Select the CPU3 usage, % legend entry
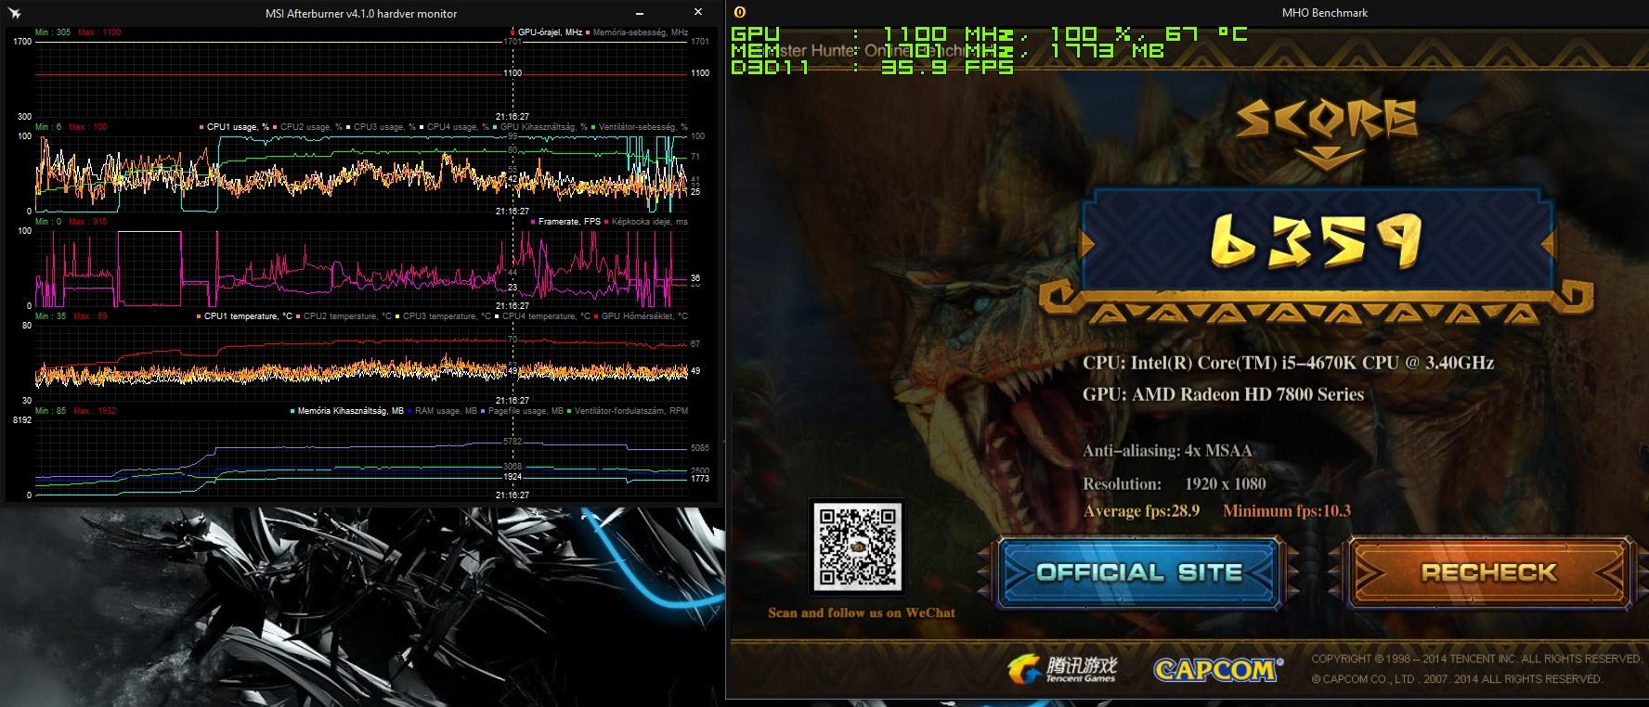The image size is (1649, 707). point(381,127)
